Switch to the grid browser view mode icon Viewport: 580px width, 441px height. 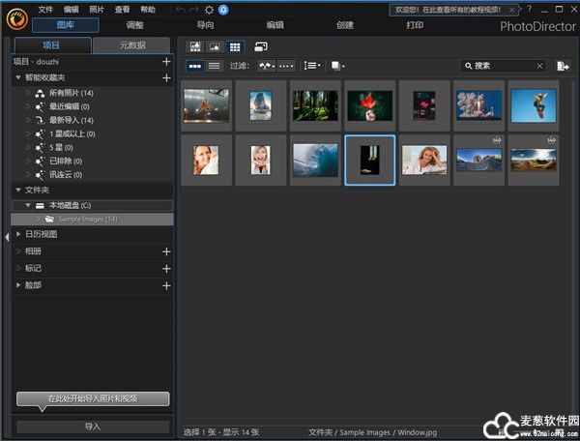click(x=235, y=46)
